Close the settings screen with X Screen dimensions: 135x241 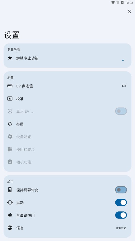click(x=130, y=12)
